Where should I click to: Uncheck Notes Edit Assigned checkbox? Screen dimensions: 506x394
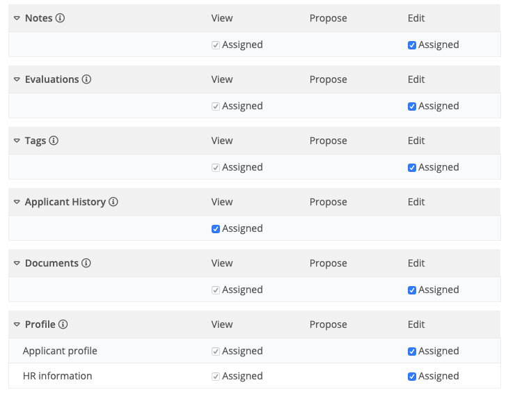412,45
